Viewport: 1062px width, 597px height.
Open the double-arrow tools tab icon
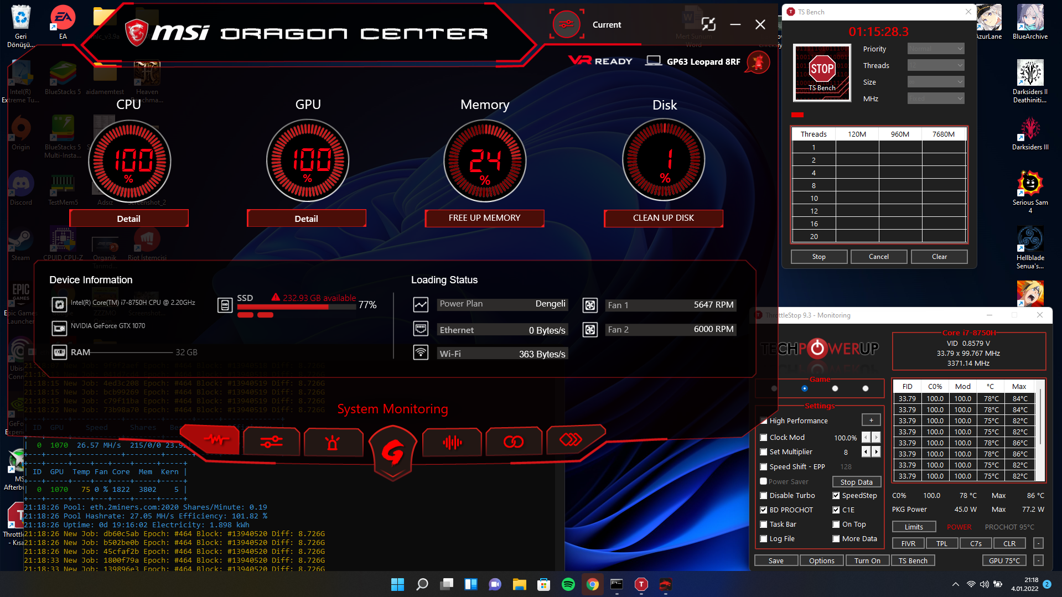tap(571, 440)
